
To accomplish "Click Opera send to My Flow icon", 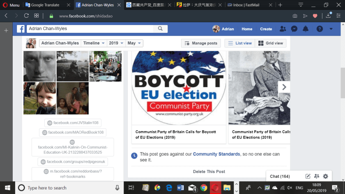I will tap(305, 16).
